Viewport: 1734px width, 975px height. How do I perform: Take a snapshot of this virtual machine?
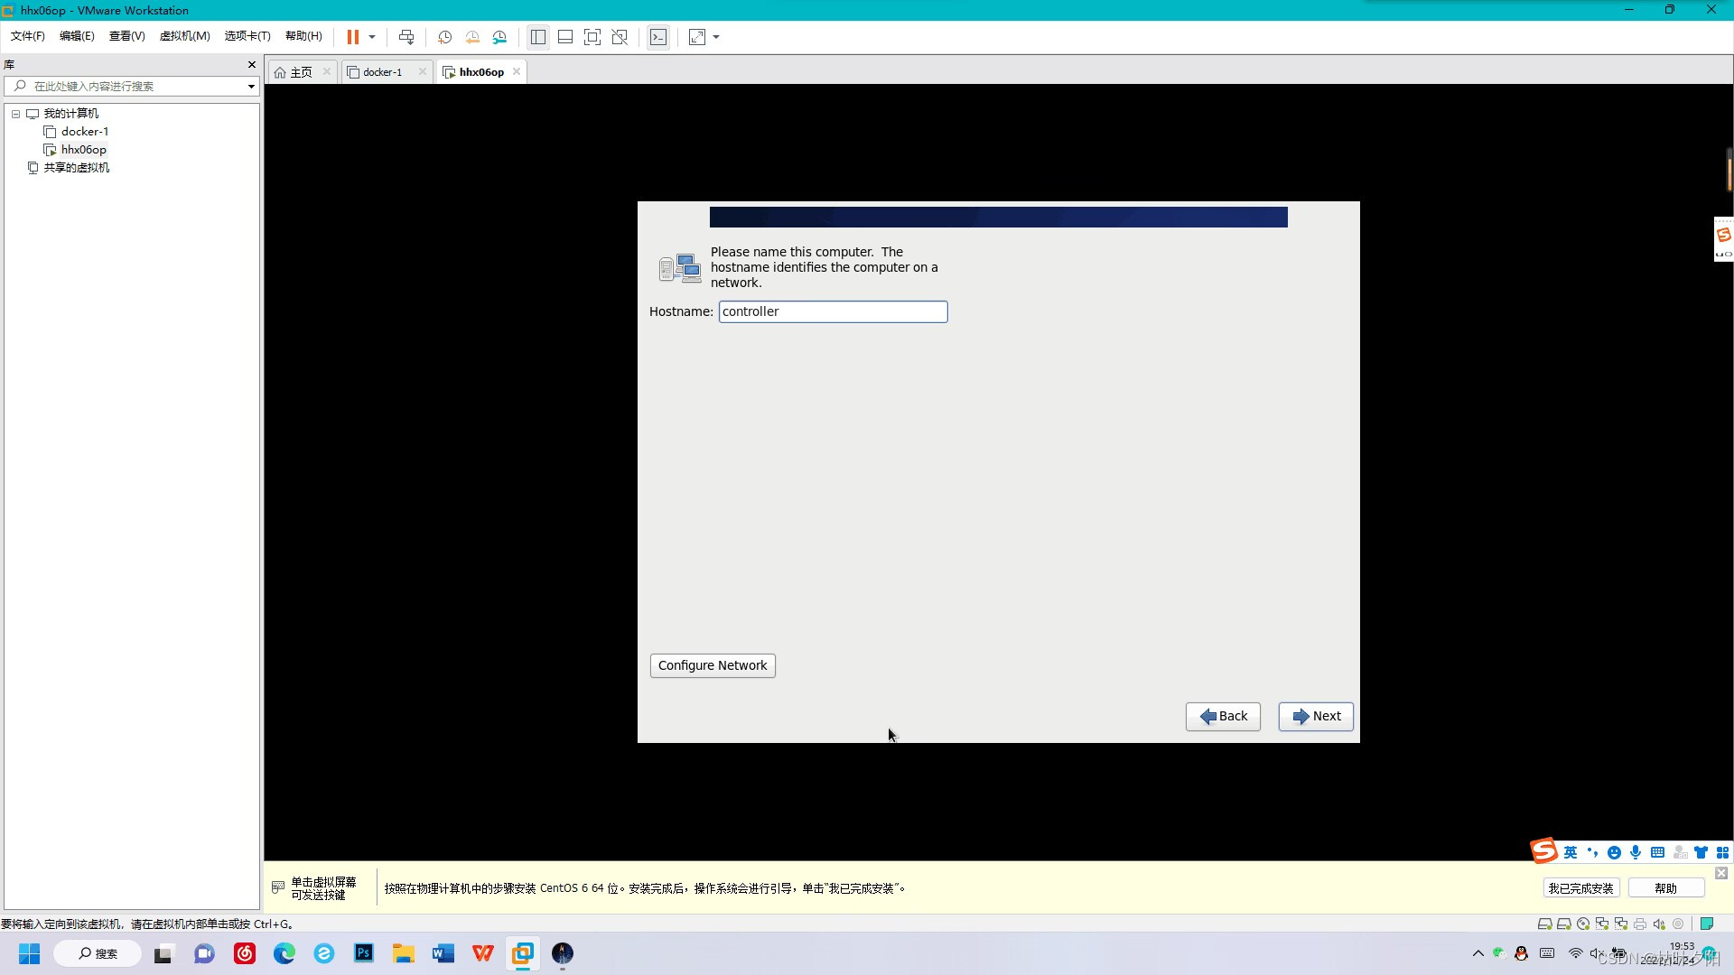[x=444, y=37]
